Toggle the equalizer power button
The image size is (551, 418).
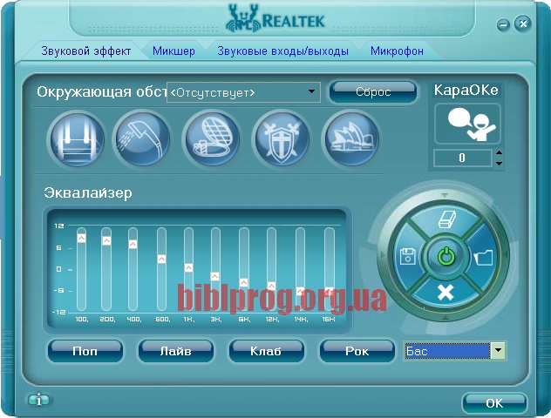446,257
